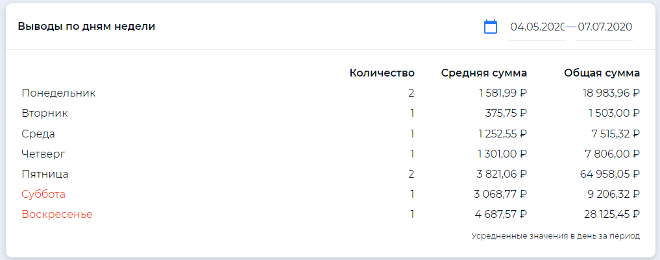
Task: Select the Средняя сумма column header
Action: coord(483,73)
